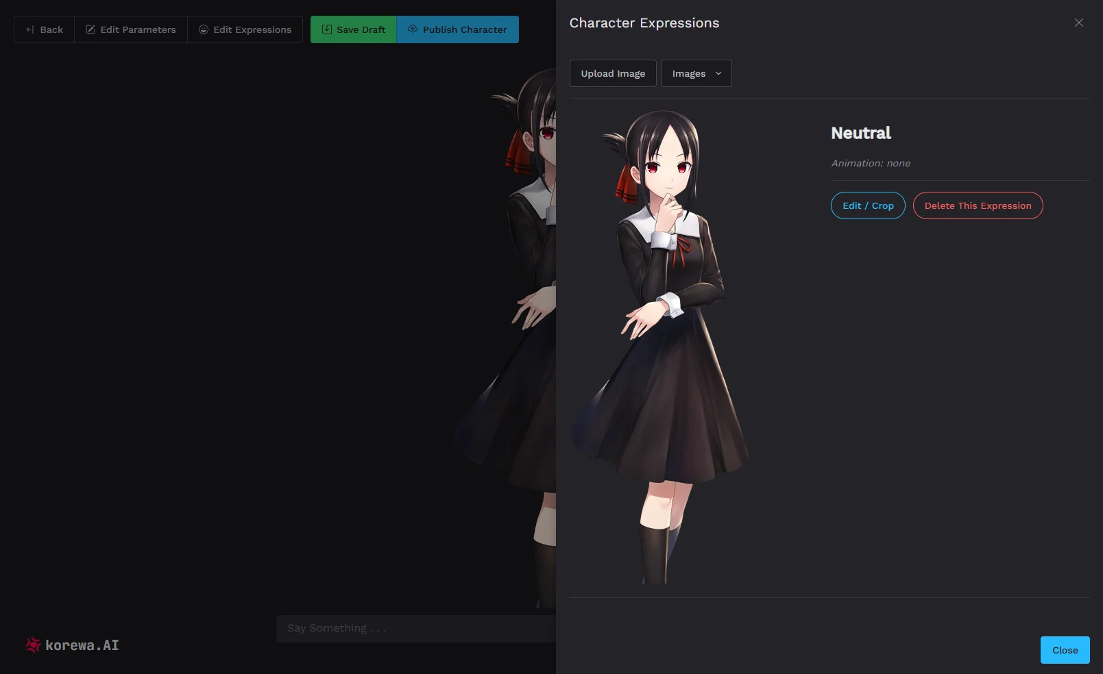Select the Edit Parameters pencil icon

(90, 29)
